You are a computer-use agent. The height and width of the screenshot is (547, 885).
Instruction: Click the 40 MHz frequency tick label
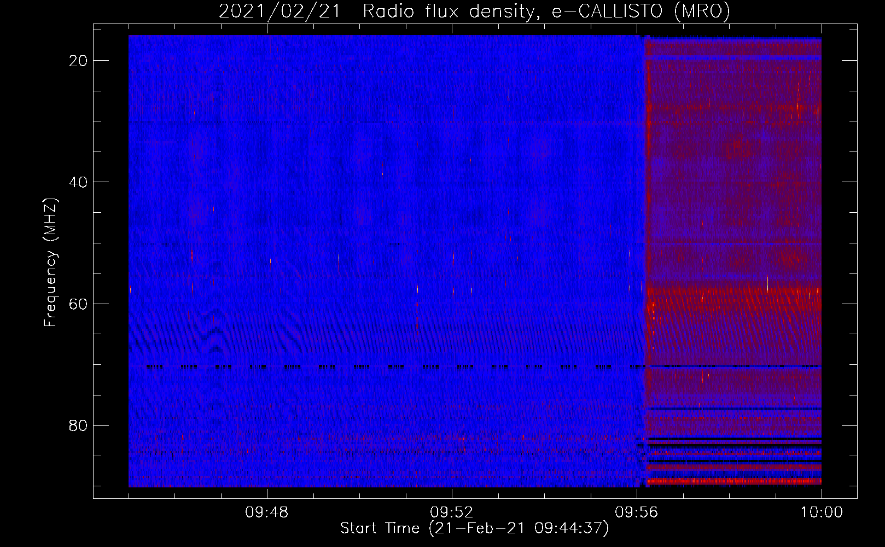tap(78, 182)
